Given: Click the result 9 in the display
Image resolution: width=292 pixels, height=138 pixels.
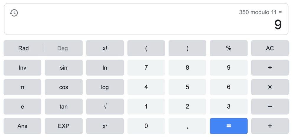Looking at the screenshot, I should [x=278, y=25].
